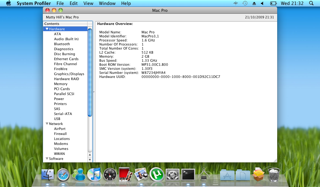Image resolution: width=320 pixels, height=187 pixels.
Task: Open the Apple menu
Action: click(x=8, y=3)
